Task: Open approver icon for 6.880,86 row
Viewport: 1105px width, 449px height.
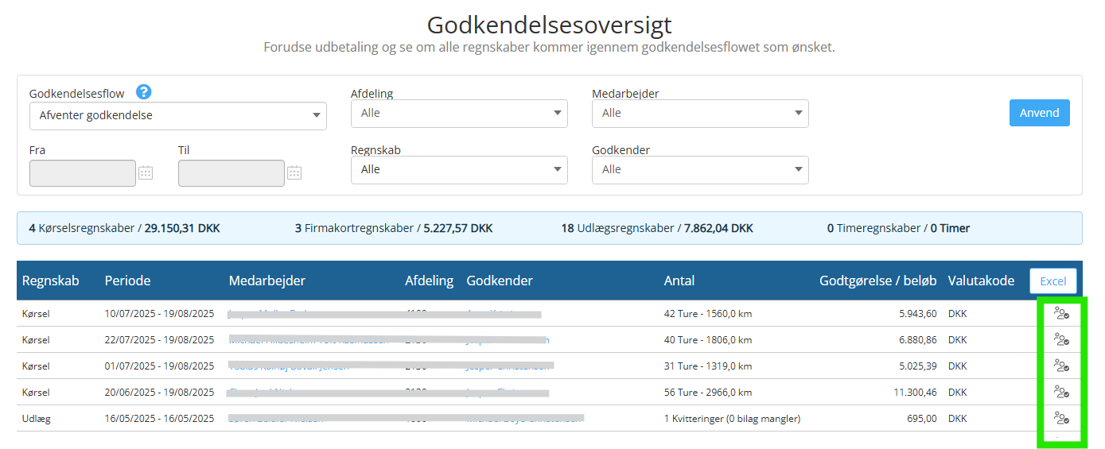Action: 1060,339
